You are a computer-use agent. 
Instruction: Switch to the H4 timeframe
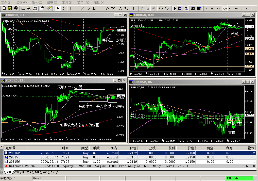[x=236, y=8]
